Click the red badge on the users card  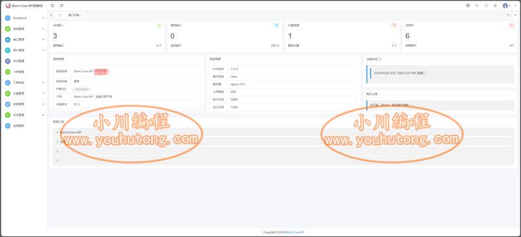(x=512, y=25)
